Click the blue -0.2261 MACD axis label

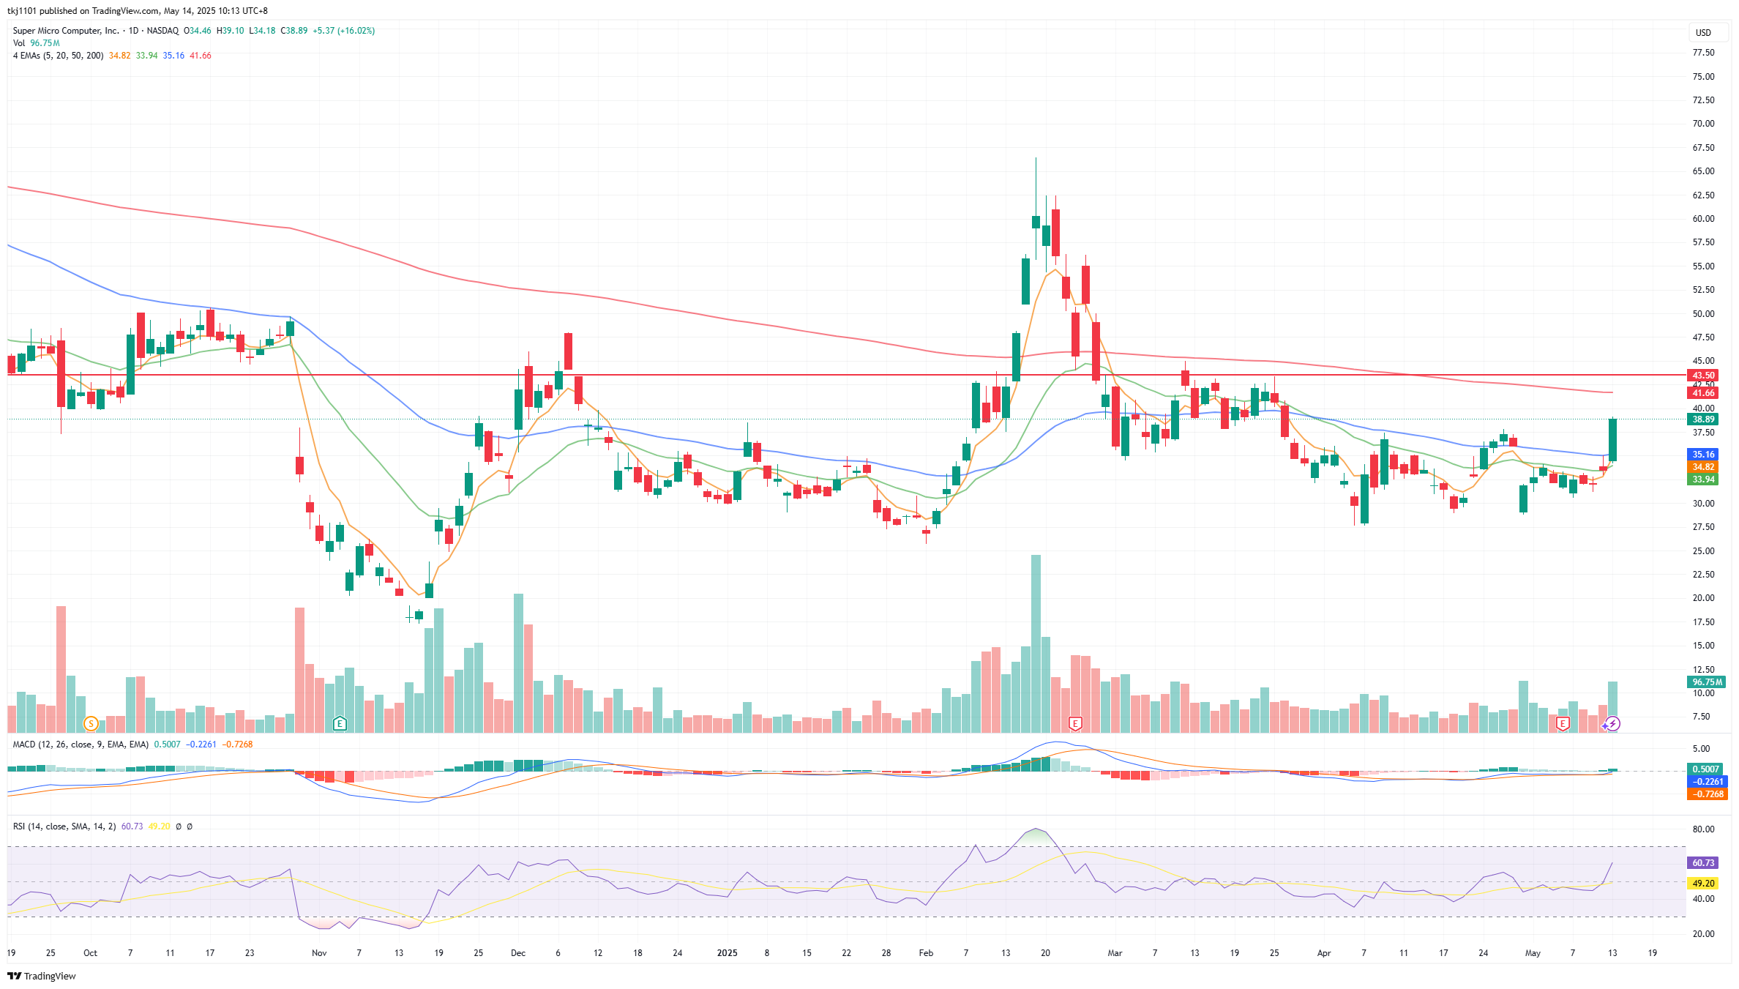1706,782
